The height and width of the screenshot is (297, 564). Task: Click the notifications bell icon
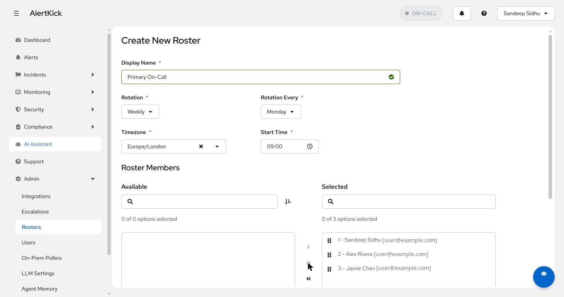(462, 13)
